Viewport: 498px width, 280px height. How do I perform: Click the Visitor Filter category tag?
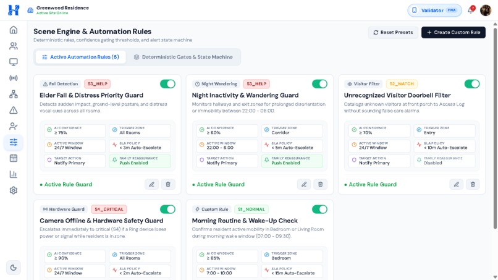363,84
